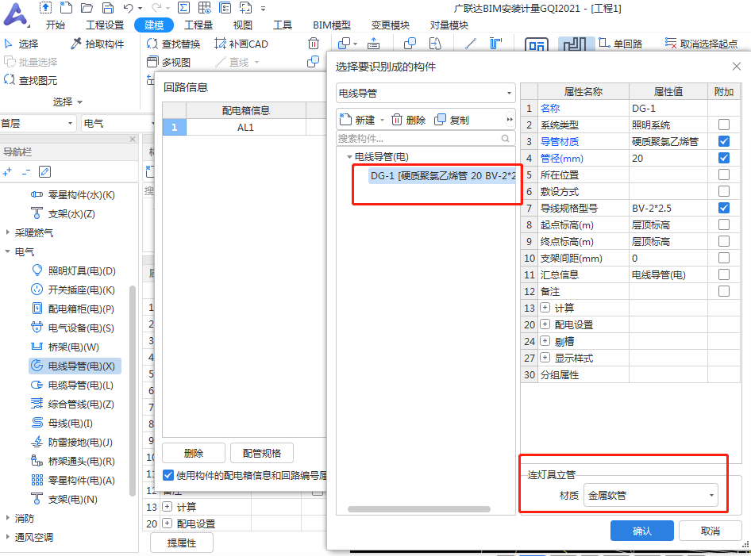The image size is (751, 556).
Task: Select 配电箱柜(电)(P) in navigation tree
Action: (x=73, y=309)
